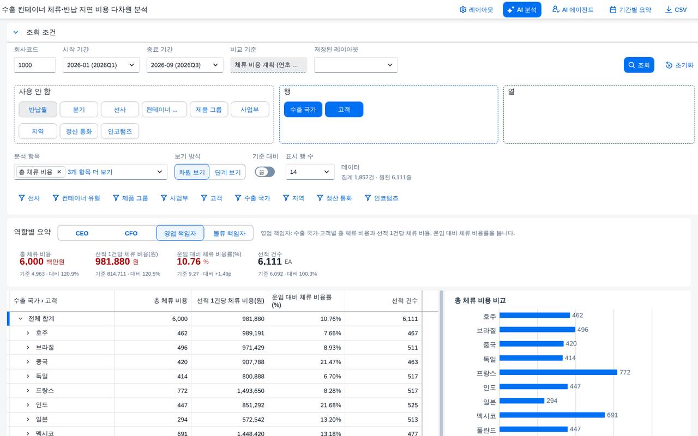Image resolution: width=698 pixels, height=436 pixels.
Task: Toggle the 고객 row dimension chip
Action: (344, 110)
